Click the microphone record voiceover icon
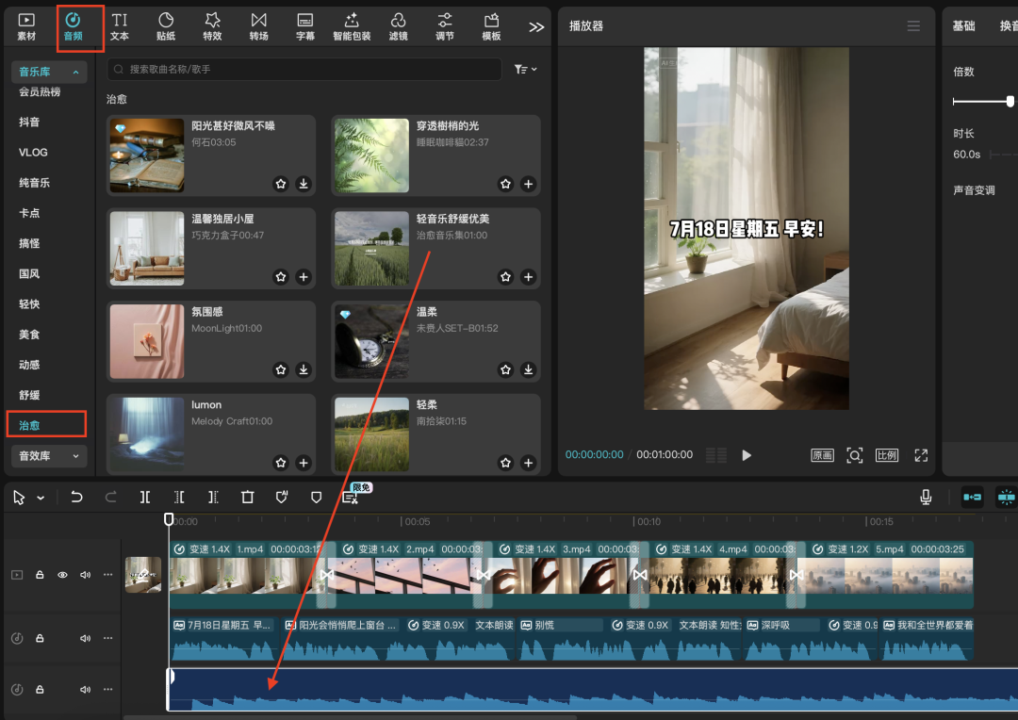This screenshot has height=720, width=1018. pos(927,497)
